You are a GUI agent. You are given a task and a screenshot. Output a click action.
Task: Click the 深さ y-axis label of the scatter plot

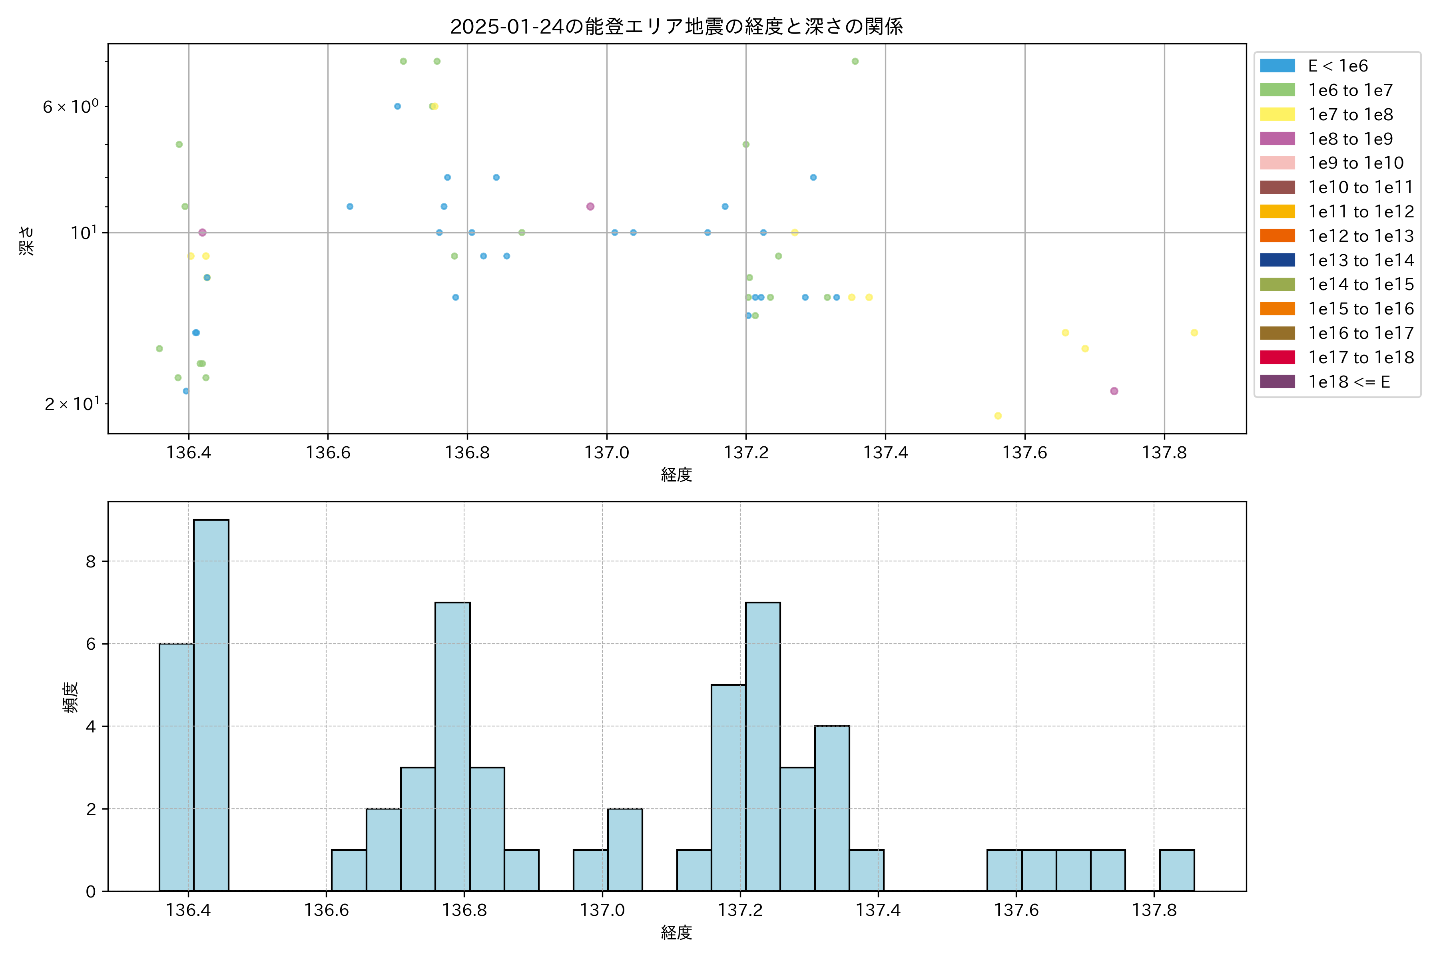[x=27, y=241]
